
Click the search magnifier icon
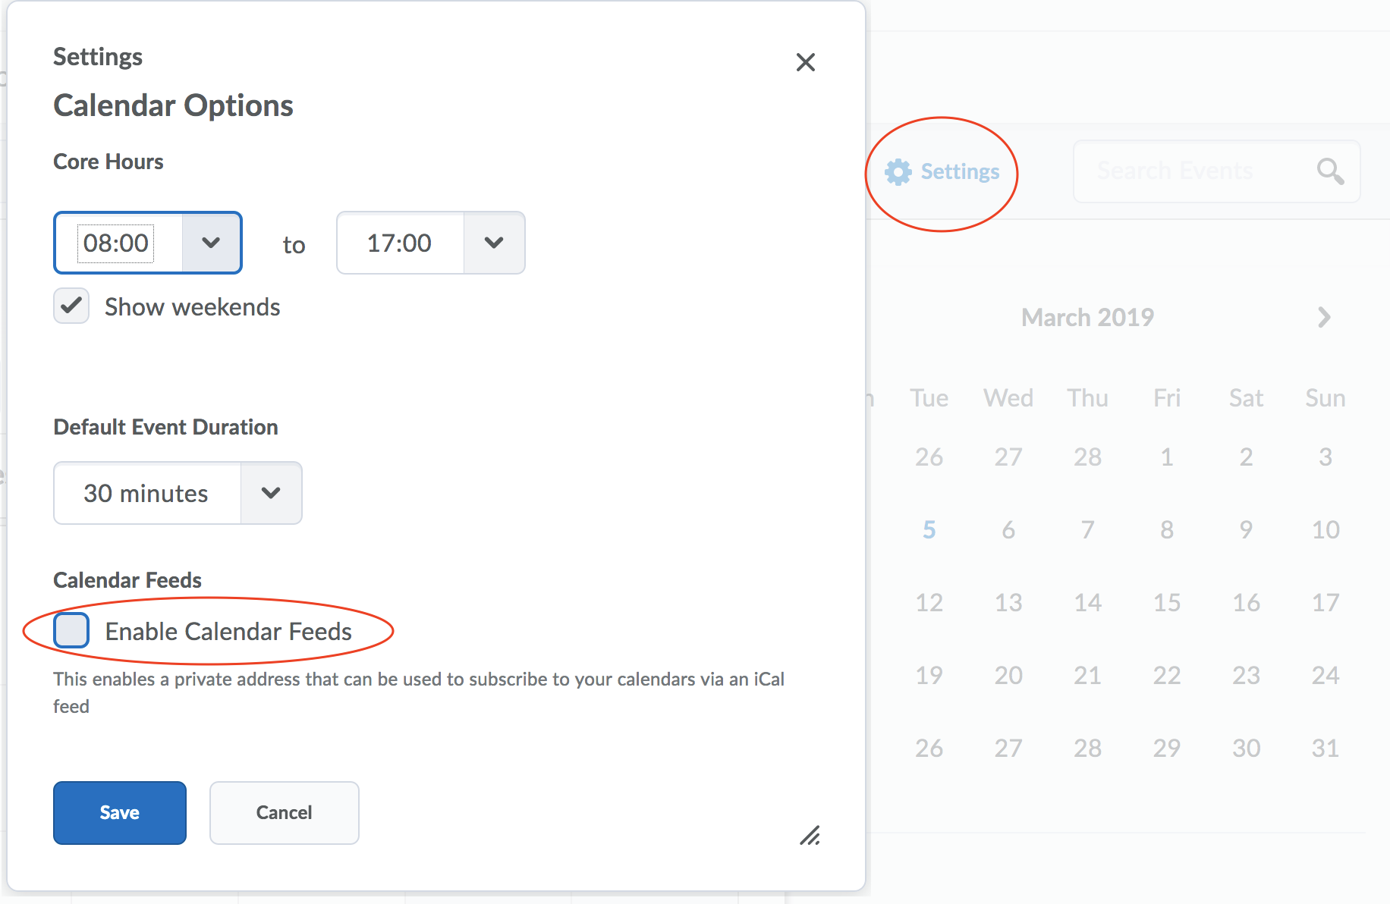click(x=1329, y=171)
